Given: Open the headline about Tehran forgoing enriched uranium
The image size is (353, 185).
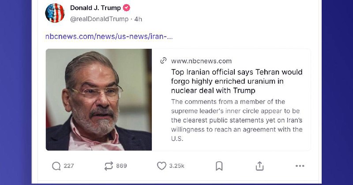Looking at the screenshot, I should tap(237, 81).
